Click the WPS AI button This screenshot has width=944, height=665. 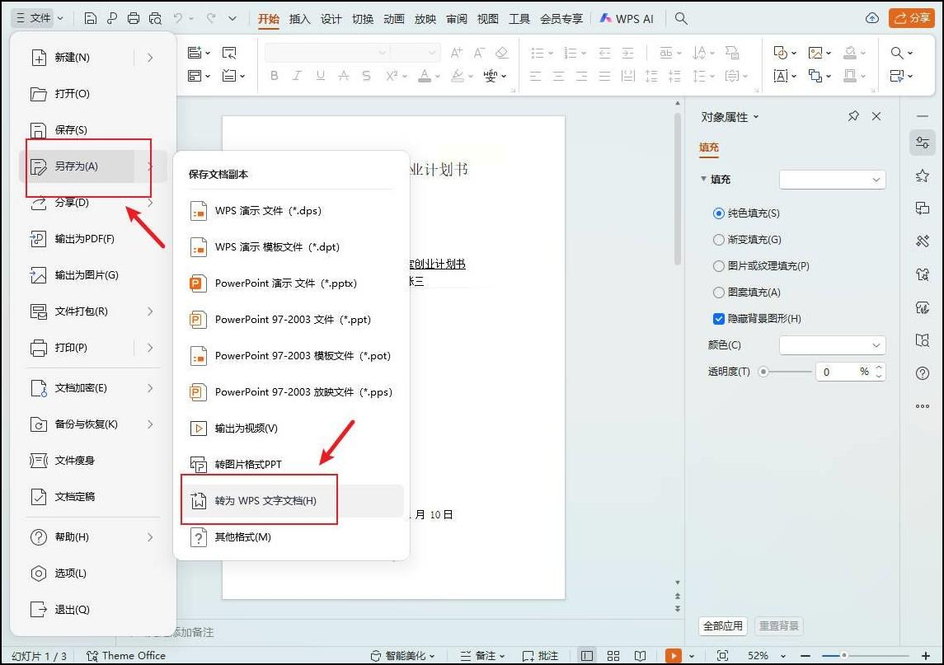tap(626, 19)
